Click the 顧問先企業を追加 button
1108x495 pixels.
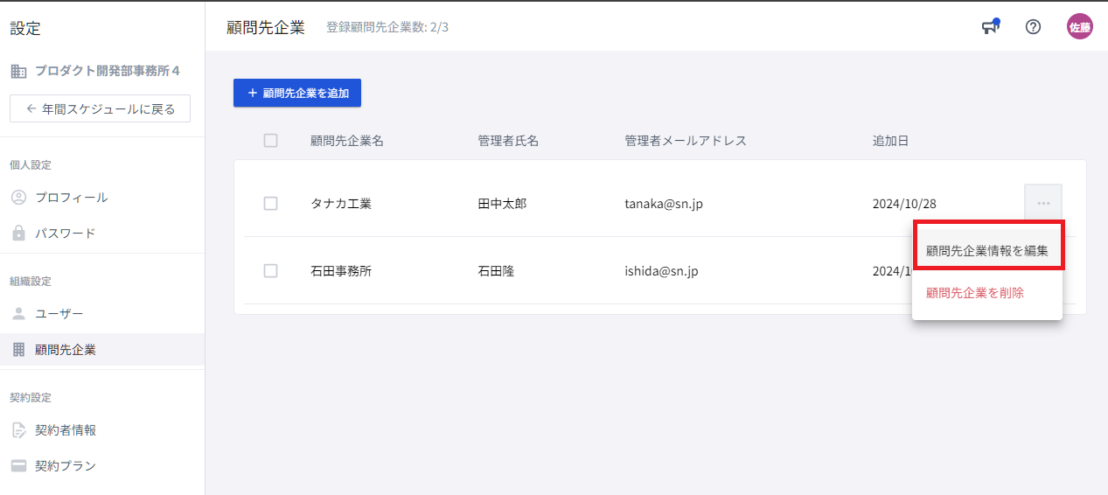(x=297, y=93)
